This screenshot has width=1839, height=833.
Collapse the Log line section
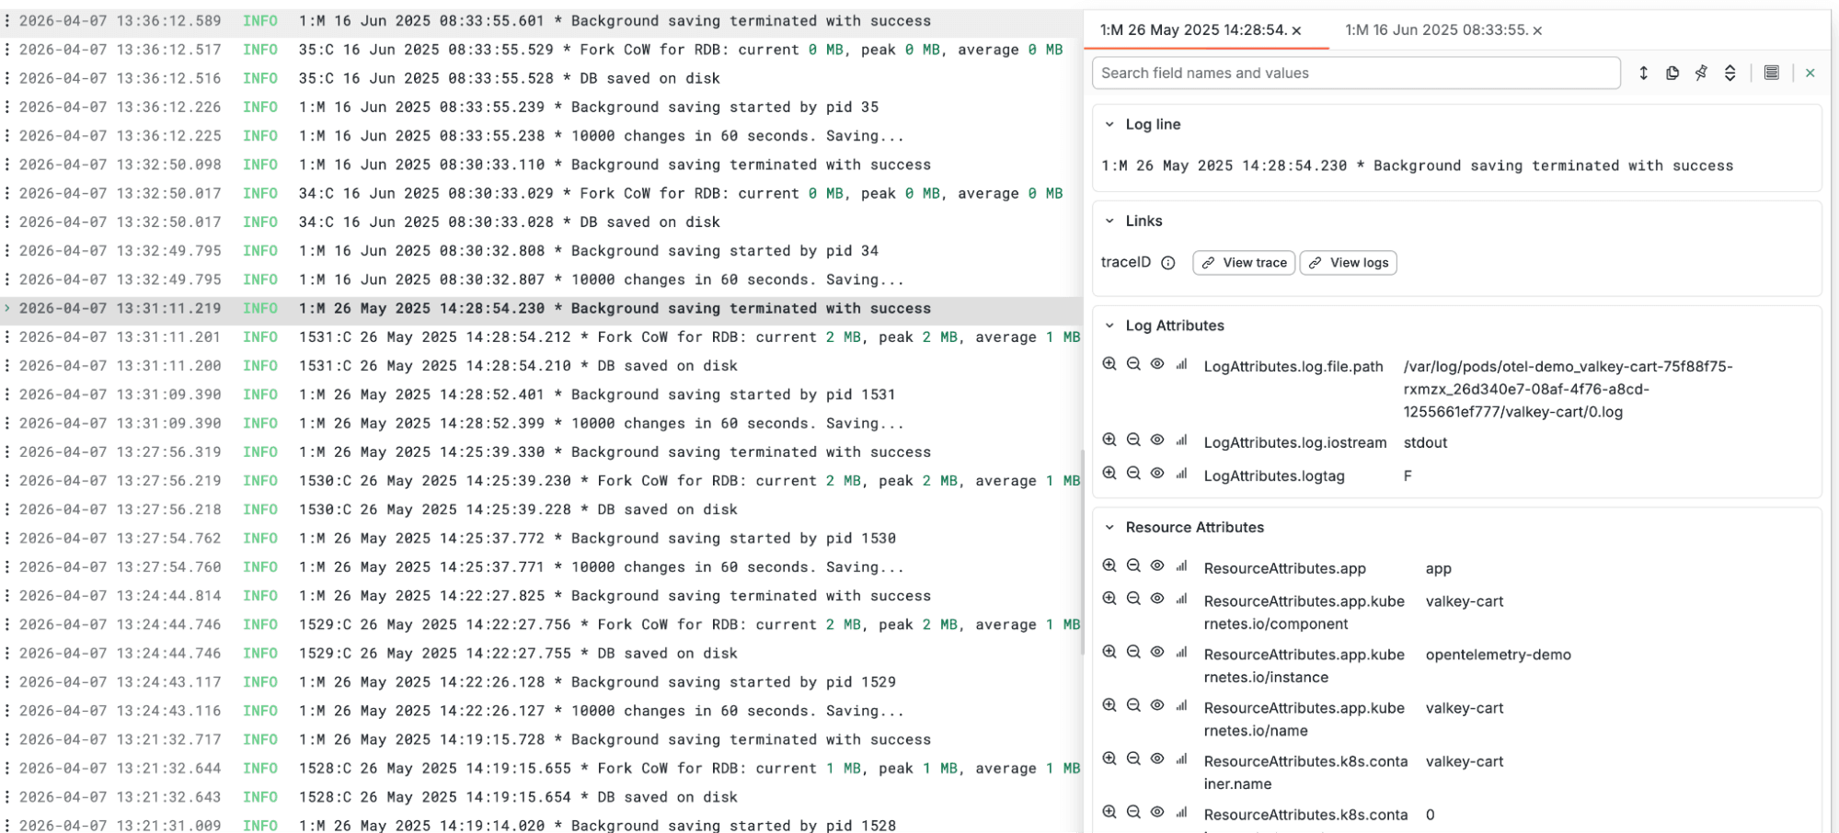pos(1109,124)
